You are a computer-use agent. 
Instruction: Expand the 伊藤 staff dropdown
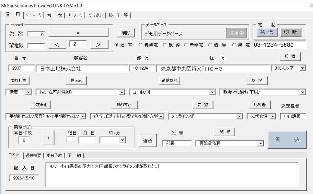[28, 92]
